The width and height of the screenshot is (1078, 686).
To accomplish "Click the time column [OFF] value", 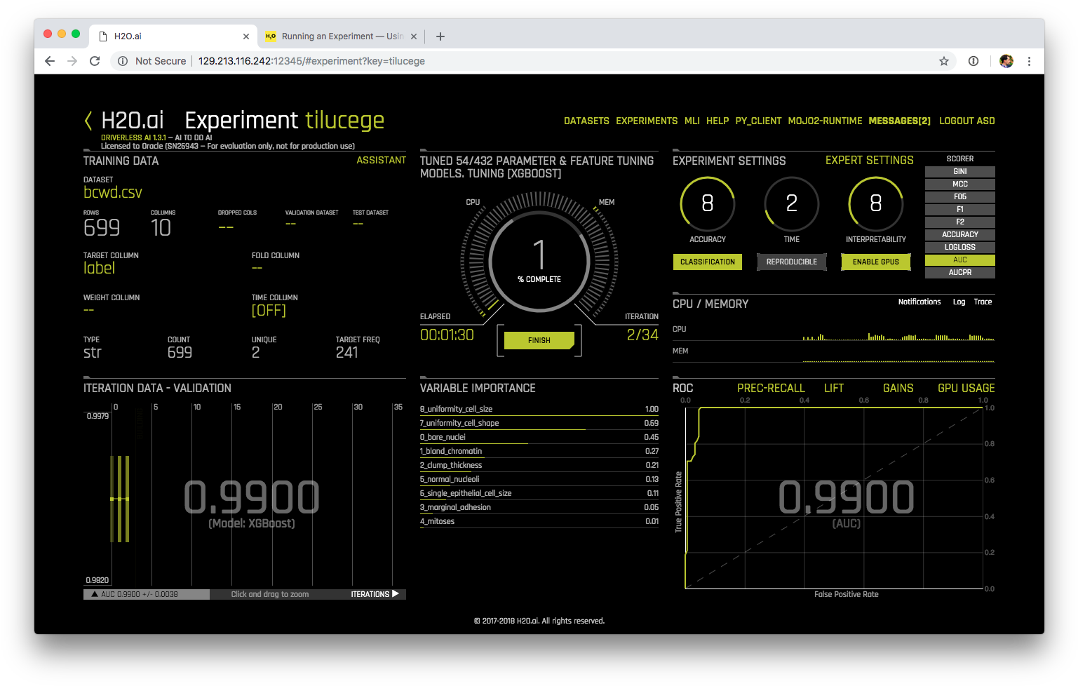I will [269, 310].
